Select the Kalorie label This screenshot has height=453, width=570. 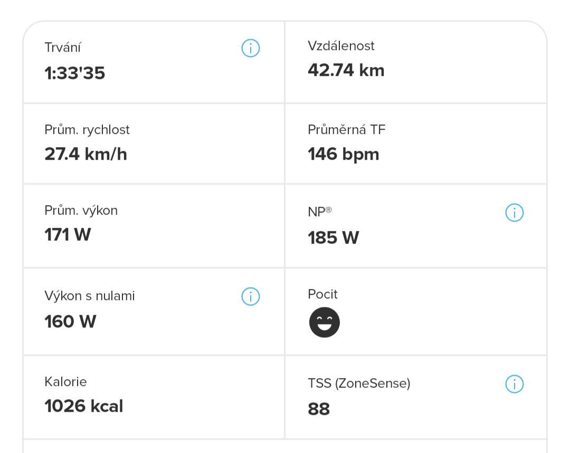tap(65, 381)
